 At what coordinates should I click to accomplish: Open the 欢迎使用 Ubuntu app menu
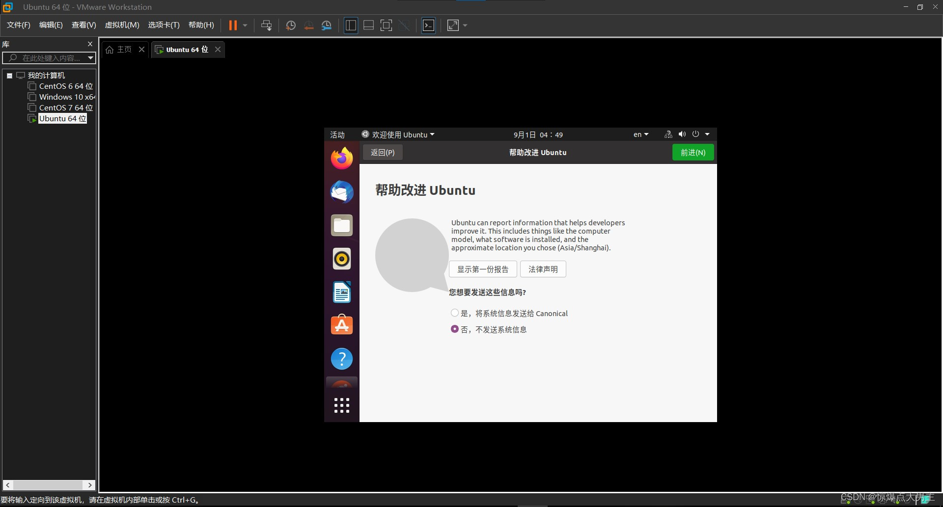[x=398, y=134]
